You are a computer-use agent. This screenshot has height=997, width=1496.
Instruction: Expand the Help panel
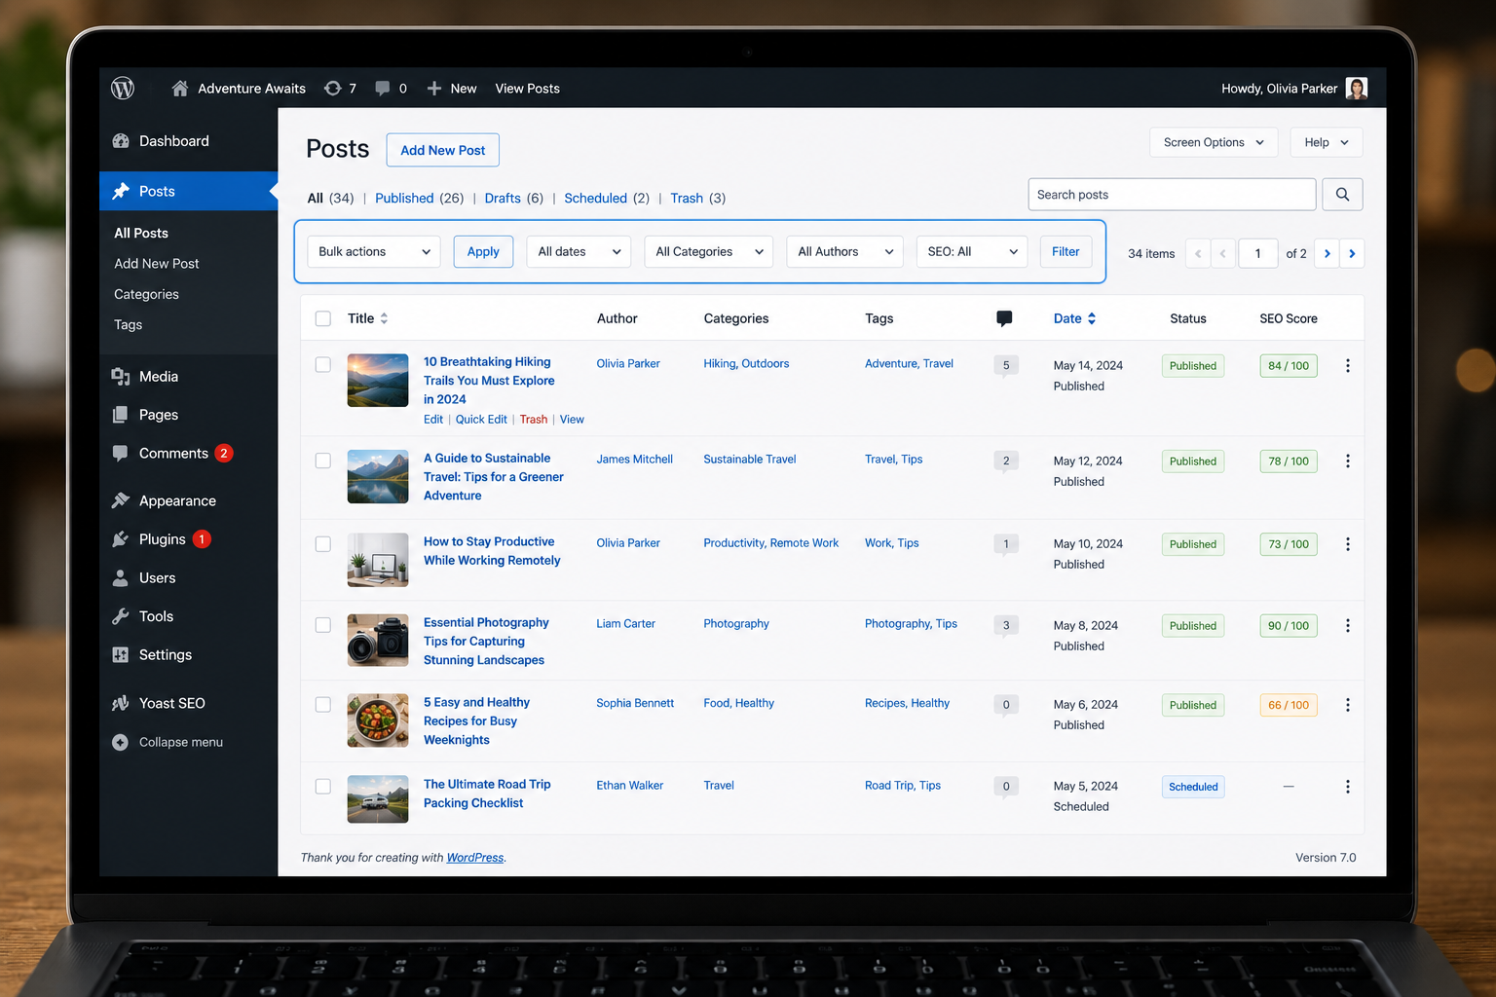pyautogui.click(x=1327, y=142)
